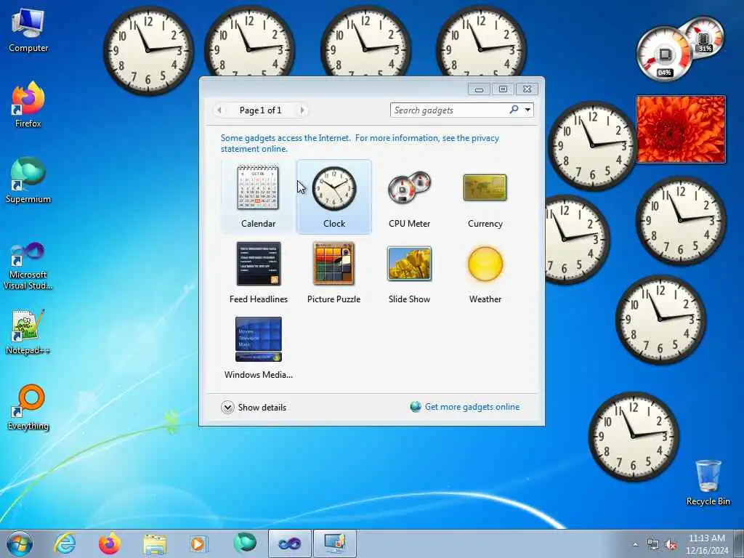Click the search magnifier icon
This screenshot has width=744, height=558.
pos(514,110)
